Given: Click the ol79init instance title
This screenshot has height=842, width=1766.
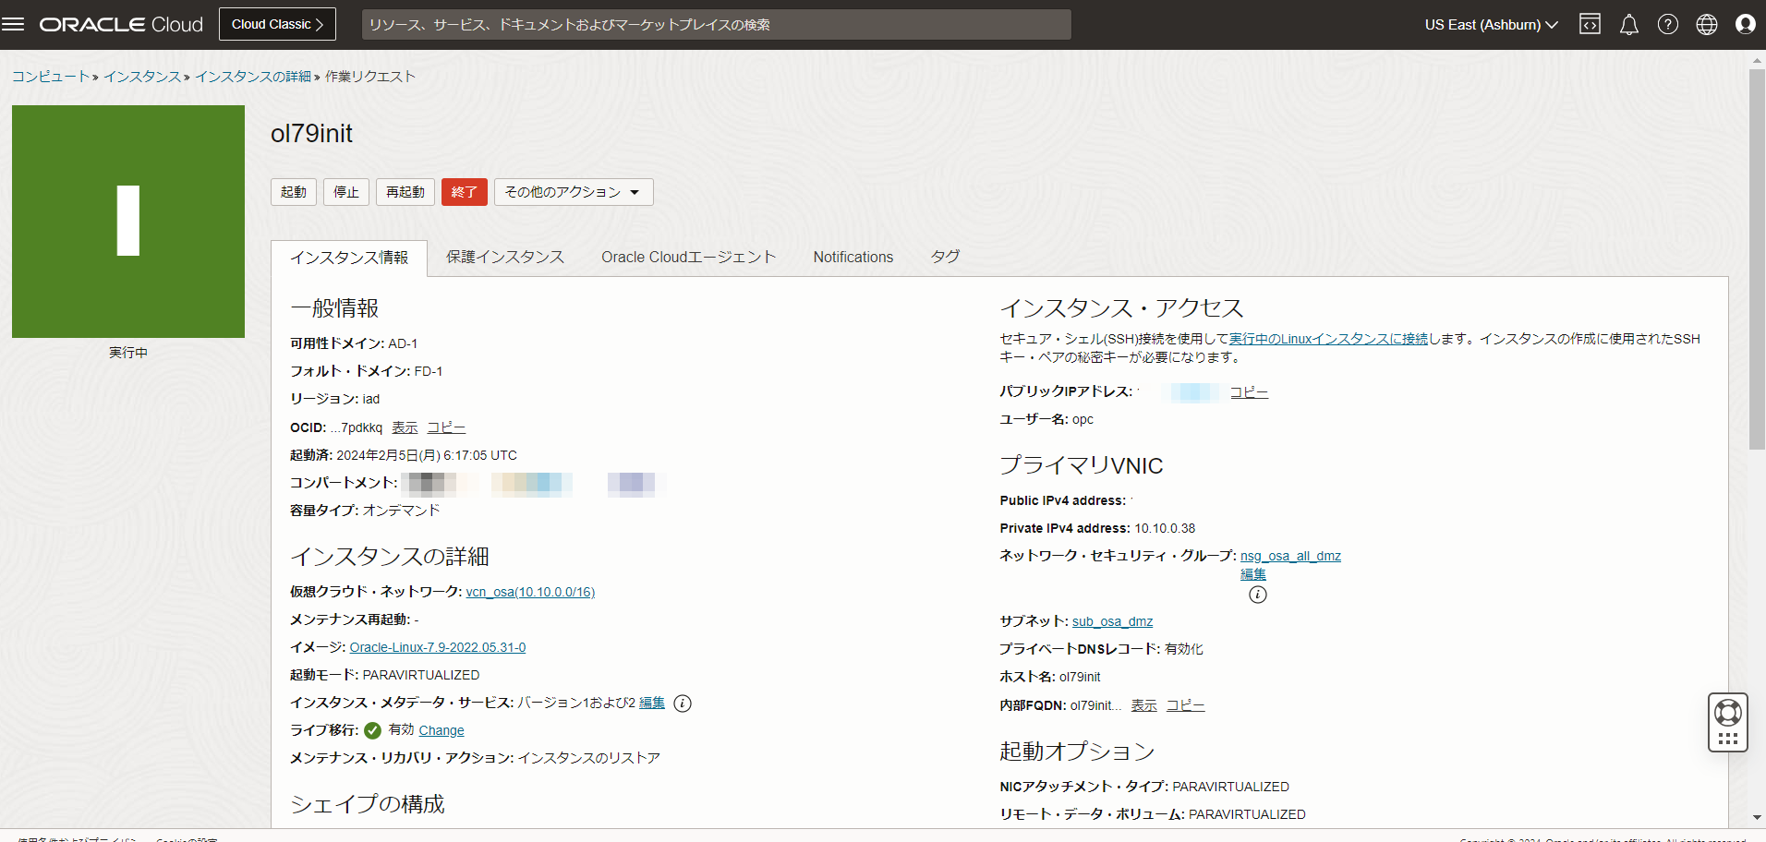Looking at the screenshot, I should (311, 134).
